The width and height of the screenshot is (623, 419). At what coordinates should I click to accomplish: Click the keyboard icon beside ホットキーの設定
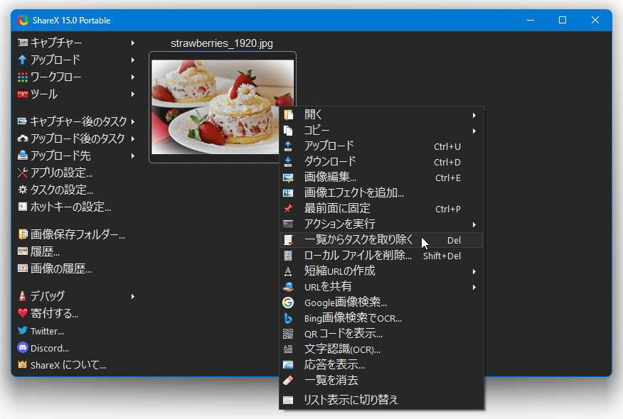[23, 207]
